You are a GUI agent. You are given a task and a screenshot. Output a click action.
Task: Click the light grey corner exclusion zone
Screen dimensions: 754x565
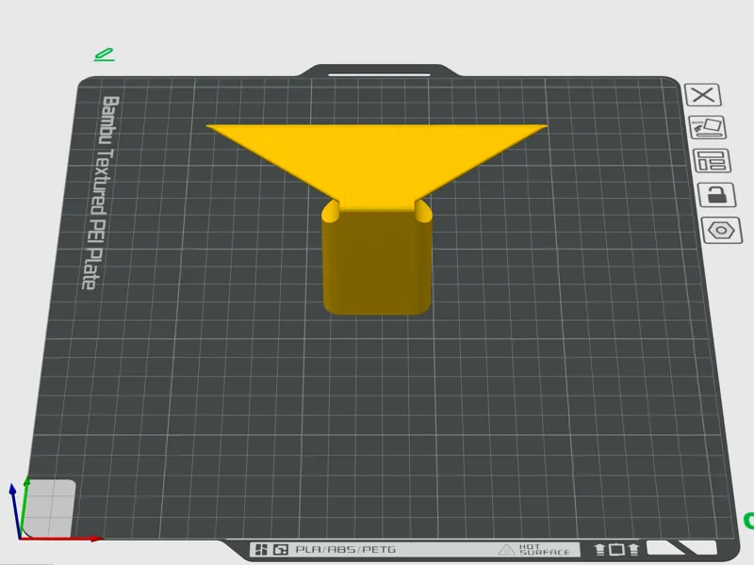(49, 508)
